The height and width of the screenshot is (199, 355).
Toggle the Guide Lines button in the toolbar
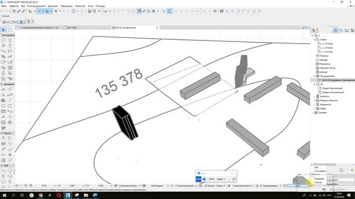(x=39, y=11)
